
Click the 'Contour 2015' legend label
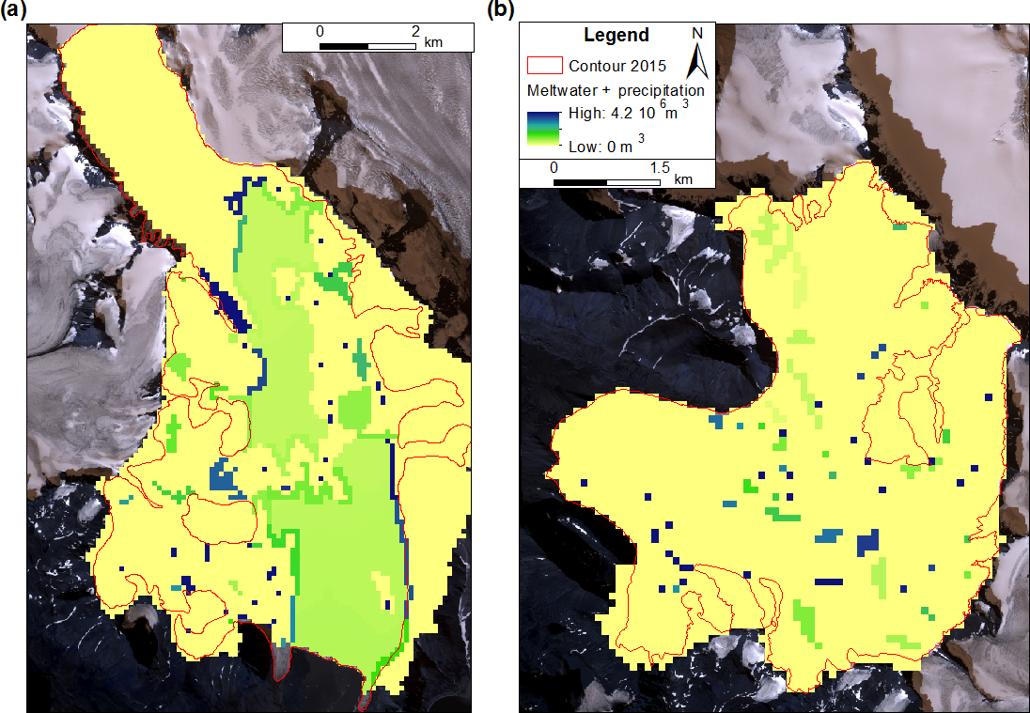point(618,66)
